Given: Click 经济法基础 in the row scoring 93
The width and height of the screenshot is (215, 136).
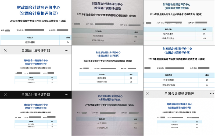Looking at the screenshot, I should [169, 80].
